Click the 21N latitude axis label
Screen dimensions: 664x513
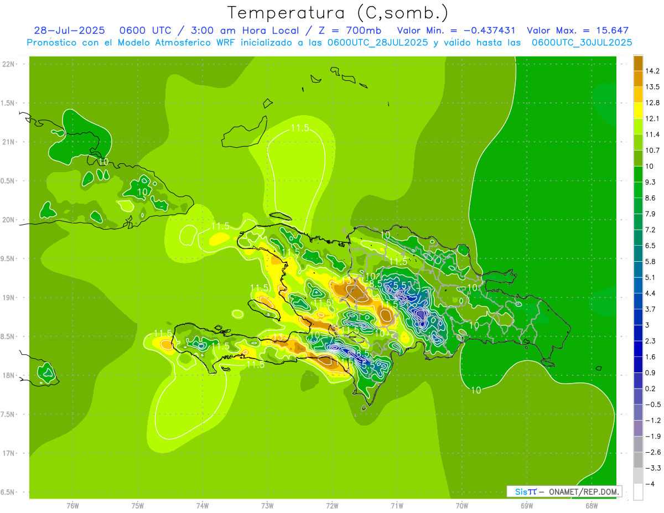[x=9, y=142]
